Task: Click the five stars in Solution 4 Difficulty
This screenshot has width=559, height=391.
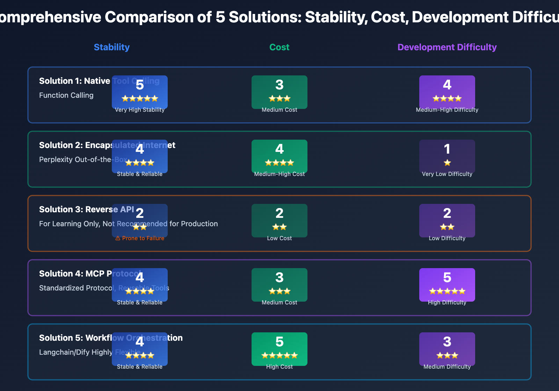Action: point(447,292)
